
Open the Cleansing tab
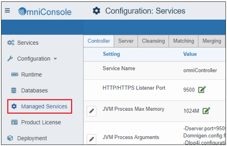[x=153, y=41]
